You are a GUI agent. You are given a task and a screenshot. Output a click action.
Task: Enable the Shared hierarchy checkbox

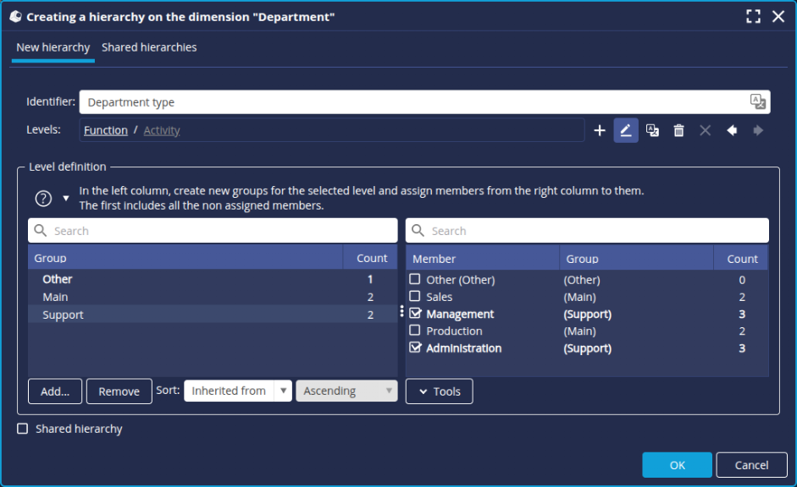pyautogui.click(x=23, y=429)
